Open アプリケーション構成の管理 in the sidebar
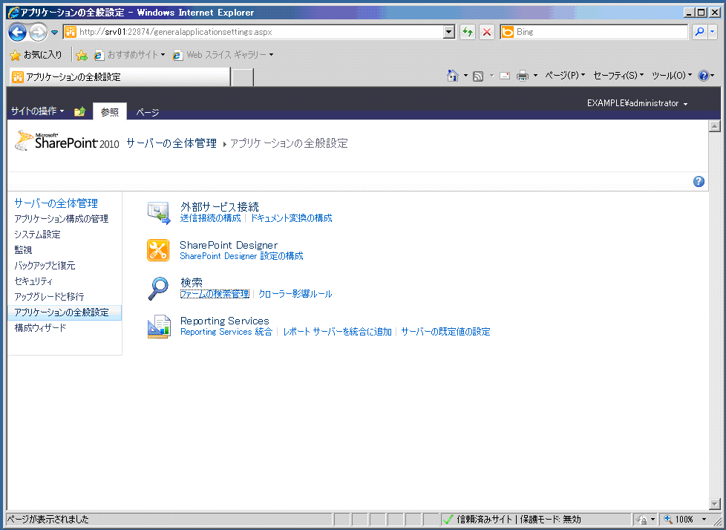Screen dimensions: 726x530 tap(61, 219)
